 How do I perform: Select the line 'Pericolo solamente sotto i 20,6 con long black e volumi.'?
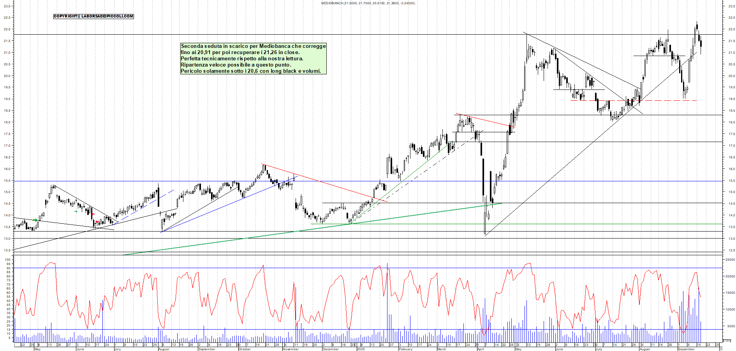(x=251, y=71)
